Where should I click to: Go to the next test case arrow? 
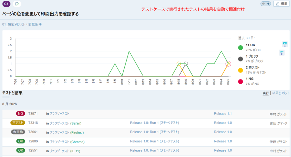pyautogui.click(x=268, y=4)
